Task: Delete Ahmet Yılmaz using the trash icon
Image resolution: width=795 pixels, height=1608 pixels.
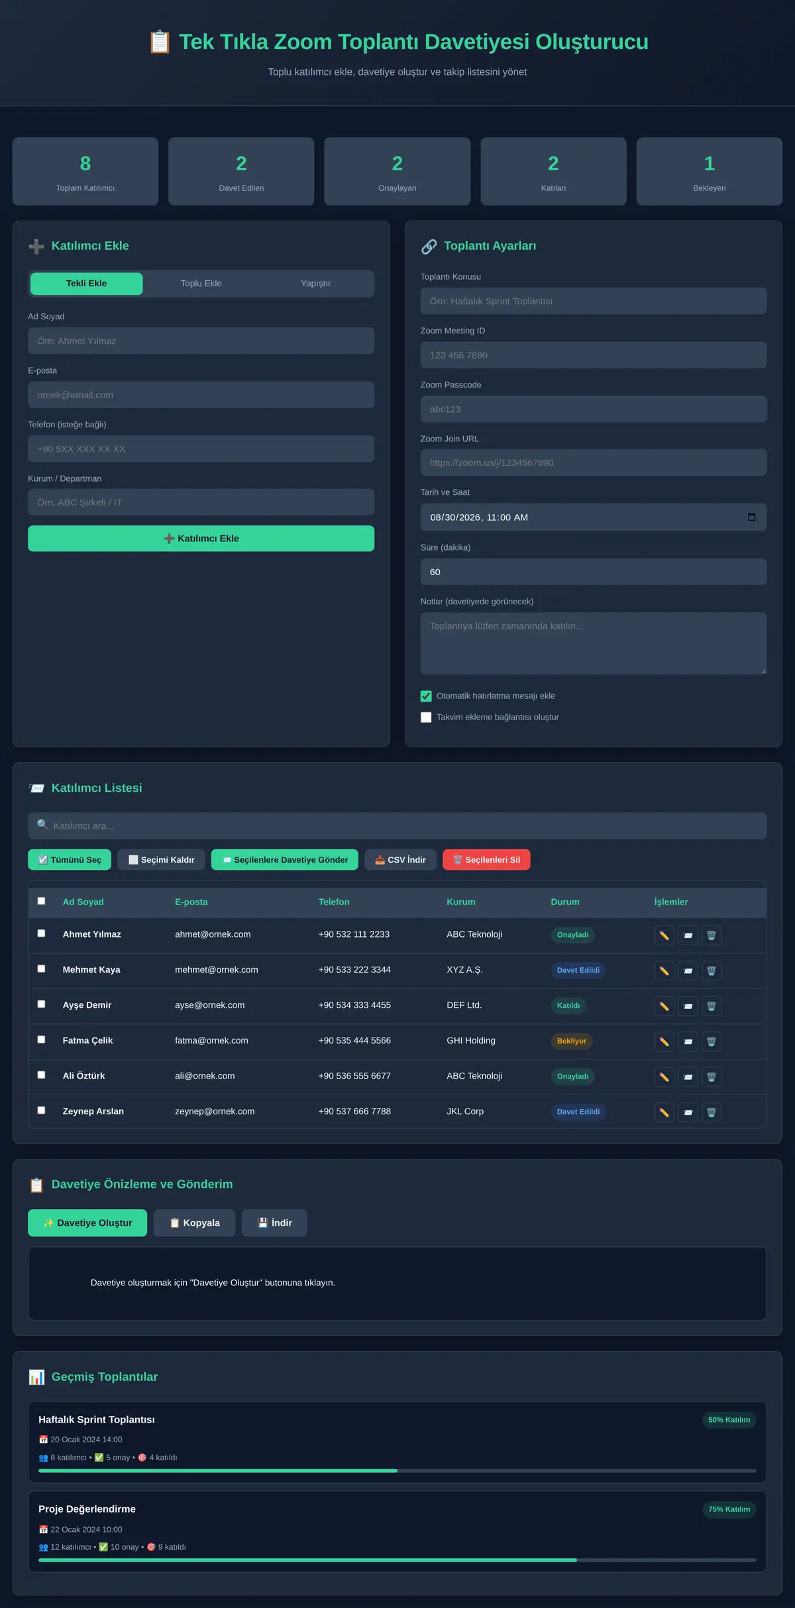Action: (x=712, y=935)
